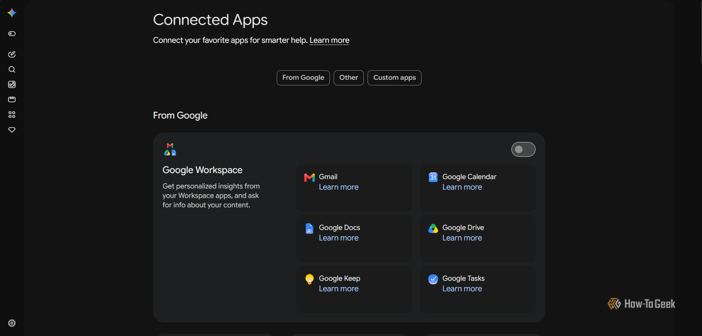The image size is (702, 336).
Task: Click the Google Drive label text
Action: (x=463, y=228)
